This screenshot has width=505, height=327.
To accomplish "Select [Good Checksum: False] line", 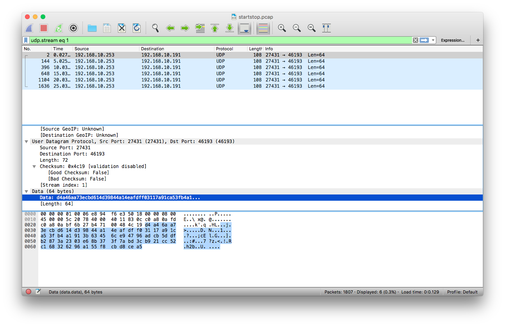I will coord(79,173).
